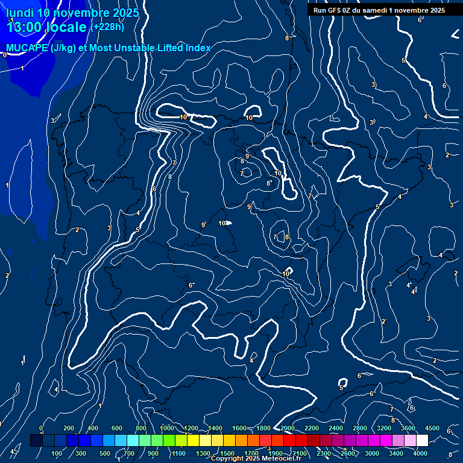Click the cyan legend swatch near 700

(133, 440)
